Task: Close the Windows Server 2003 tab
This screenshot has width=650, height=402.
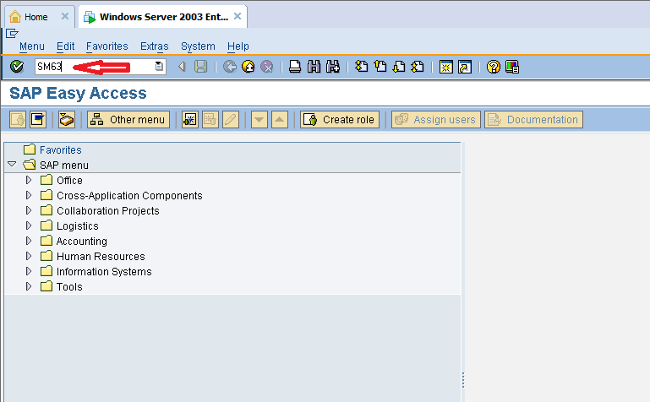Action: click(x=238, y=16)
